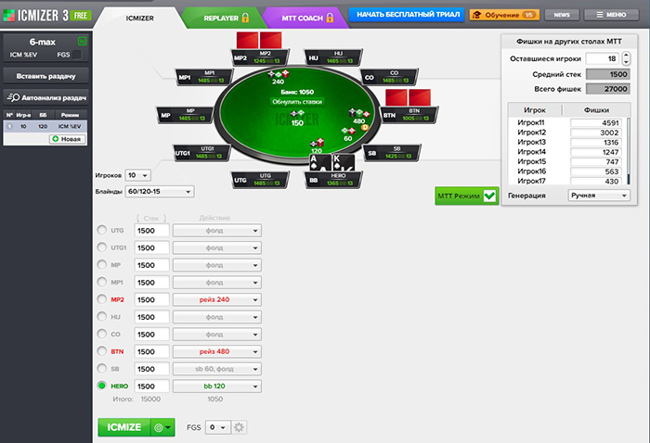Expand the Генерация Ручная dropdown
This screenshot has width=650, height=443.
597,196
